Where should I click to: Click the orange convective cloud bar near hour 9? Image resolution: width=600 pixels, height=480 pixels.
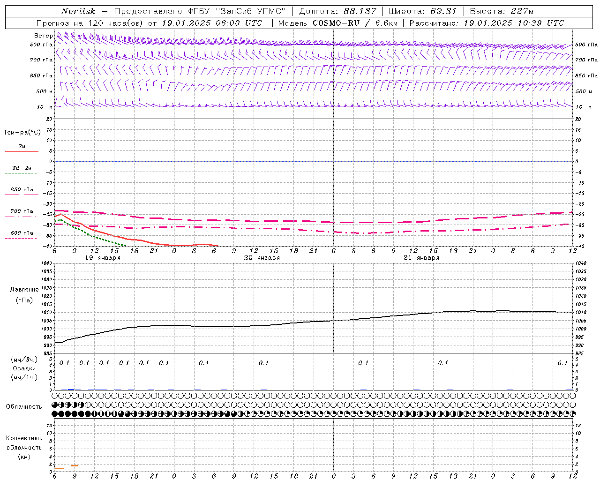coord(75,465)
